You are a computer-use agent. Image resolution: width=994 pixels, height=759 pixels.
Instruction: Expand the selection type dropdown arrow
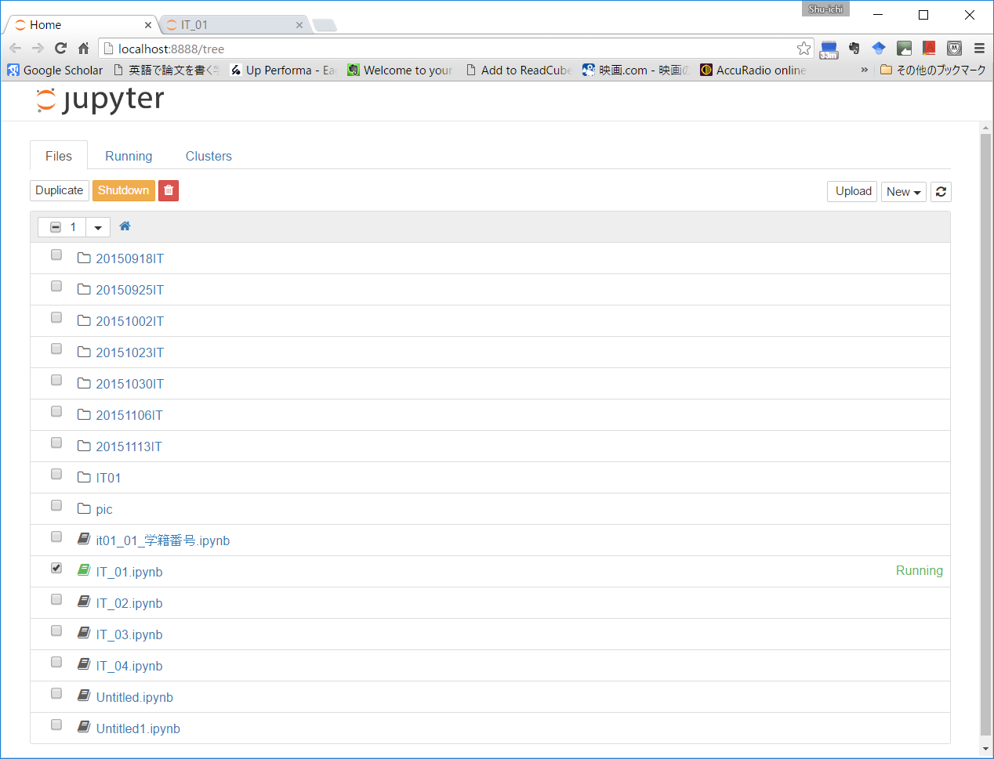pos(98,227)
